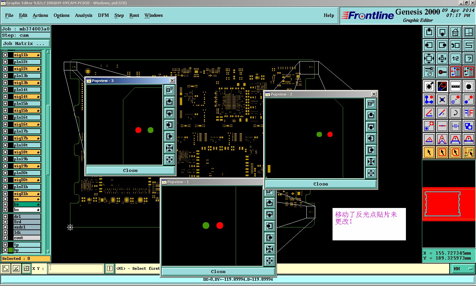Toggle the sig17b layer checkbox

5,138
